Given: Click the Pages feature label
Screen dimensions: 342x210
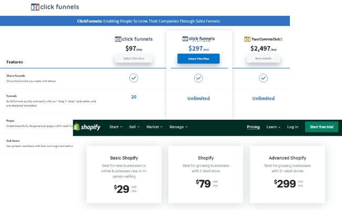Looking at the screenshot, I should tap(10, 121).
